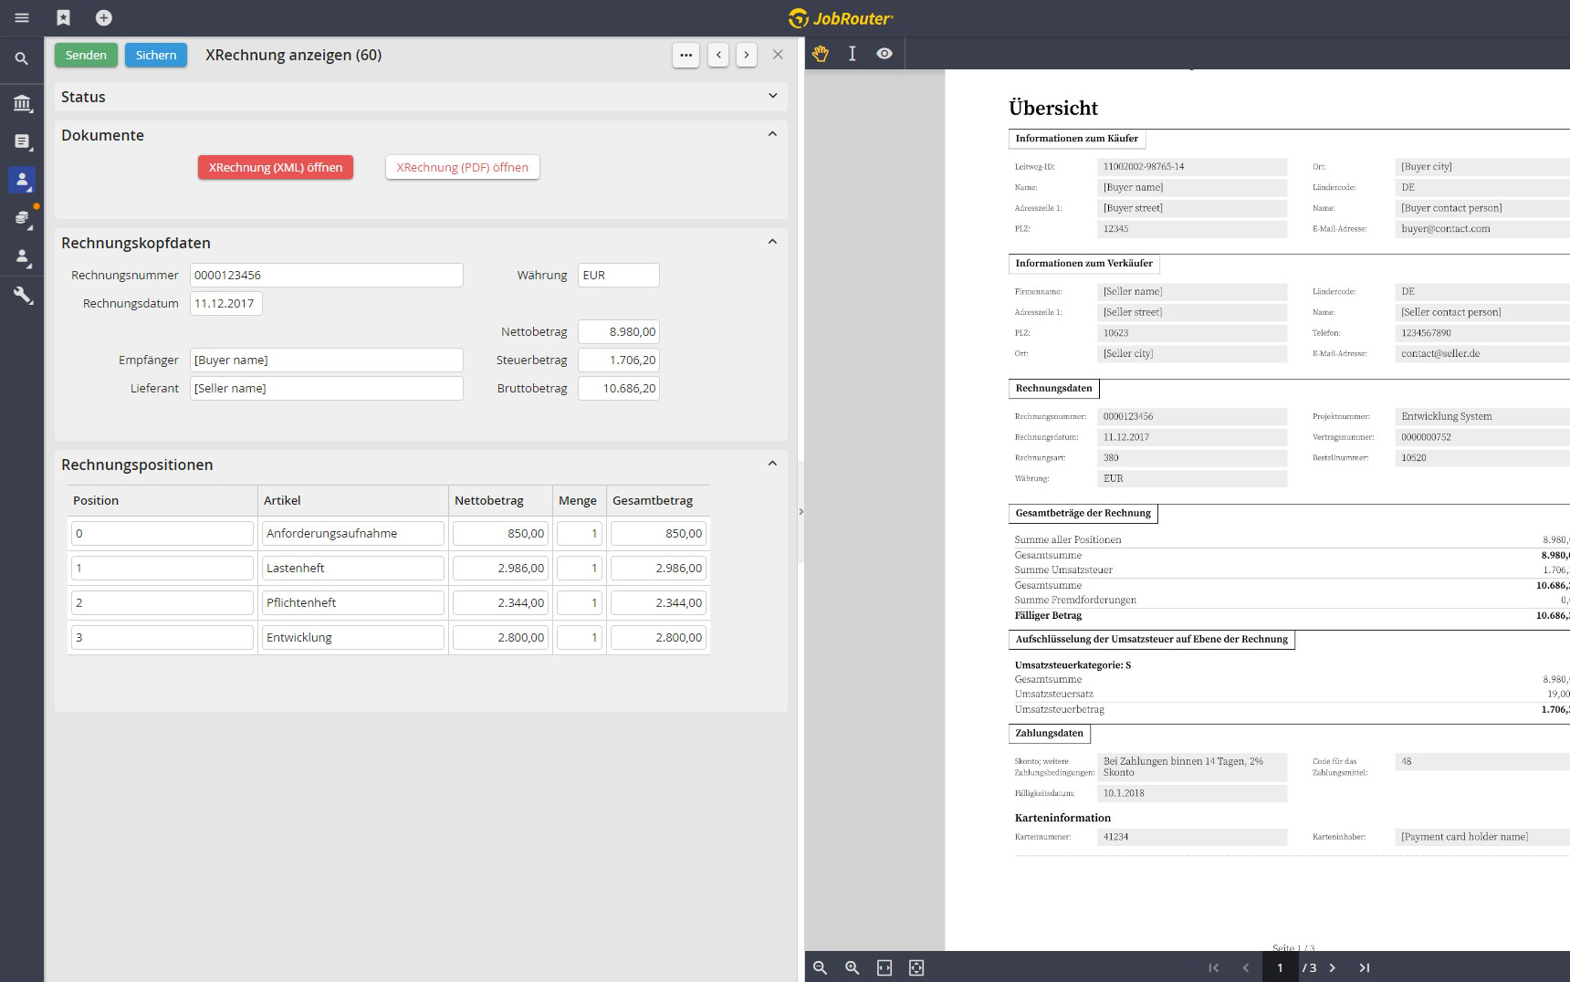Screen dimensions: 1570x982
Task: Click the panel splitter collapse handle
Action: click(801, 512)
